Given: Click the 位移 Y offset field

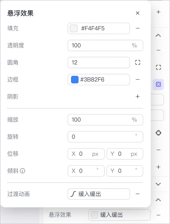Looking at the screenshot, I should [125, 154].
